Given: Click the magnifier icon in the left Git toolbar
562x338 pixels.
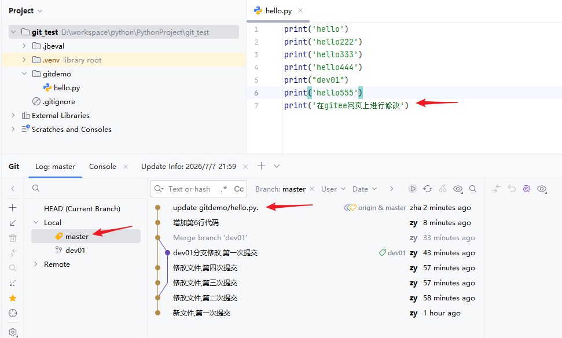Looking at the screenshot, I should pyautogui.click(x=13, y=268).
